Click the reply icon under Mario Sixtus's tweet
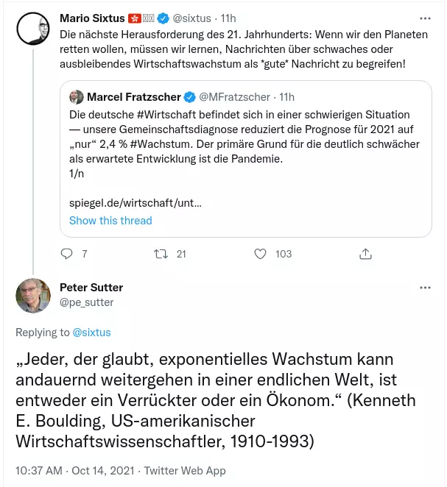Screen dimensions: 447x487 [x=66, y=254]
